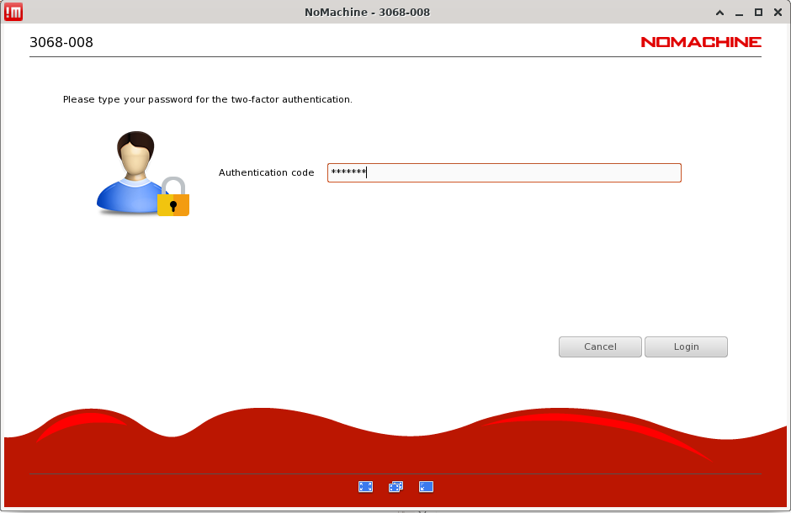Click the fullscreen on all monitors icon
The width and height of the screenshot is (791, 513).
click(396, 486)
